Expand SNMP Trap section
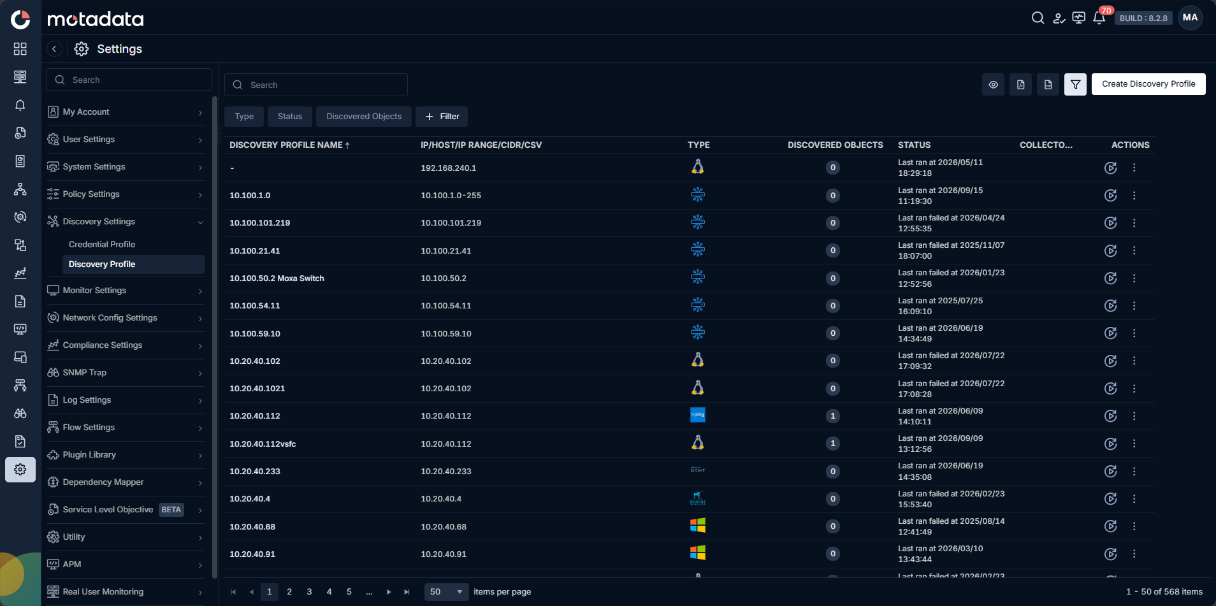Image resolution: width=1216 pixels, height=606 pixels. (126, 373)
